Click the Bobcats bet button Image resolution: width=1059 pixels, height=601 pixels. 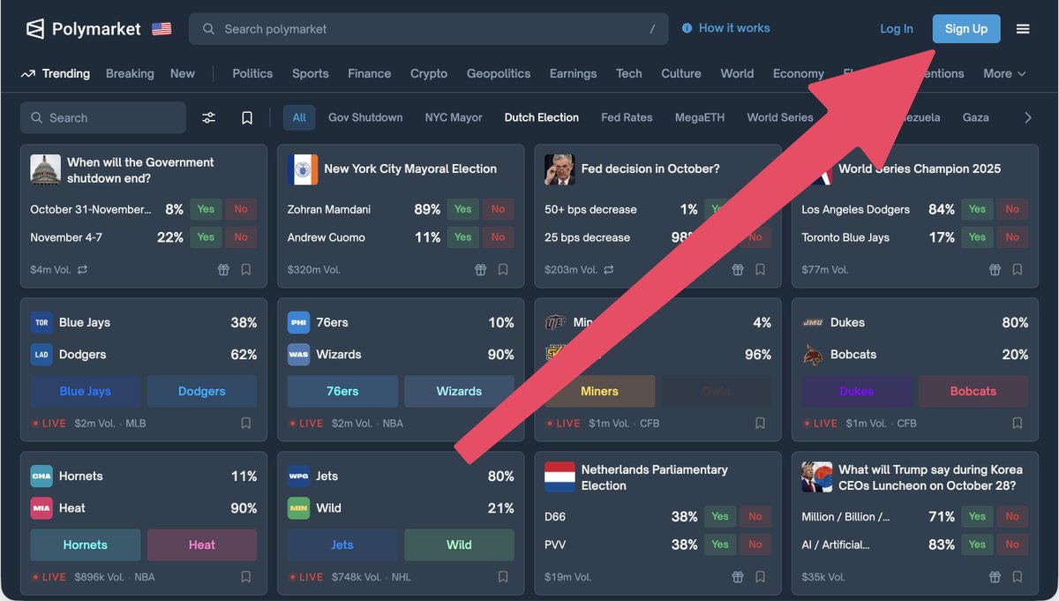pos(973,391)
